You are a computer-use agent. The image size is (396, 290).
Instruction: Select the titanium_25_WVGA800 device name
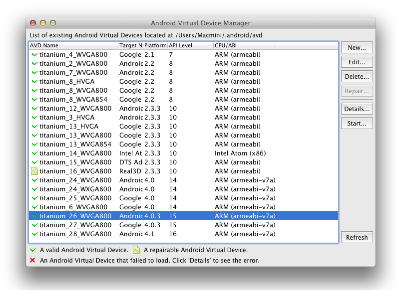[75, 198]
